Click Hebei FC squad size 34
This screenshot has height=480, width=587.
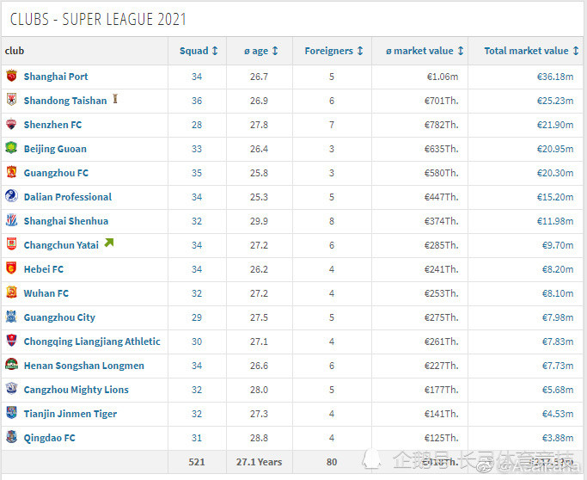coord(197,269)
